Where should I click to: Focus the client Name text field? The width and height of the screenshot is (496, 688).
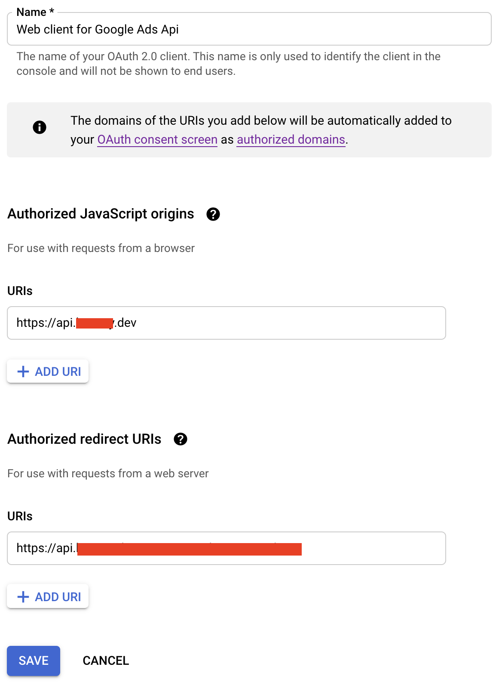click(x=249, y=29)
